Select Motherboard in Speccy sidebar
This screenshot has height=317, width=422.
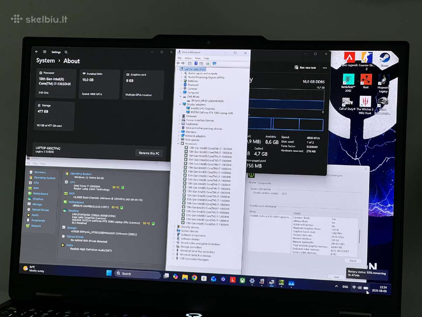tap(38, 193)
